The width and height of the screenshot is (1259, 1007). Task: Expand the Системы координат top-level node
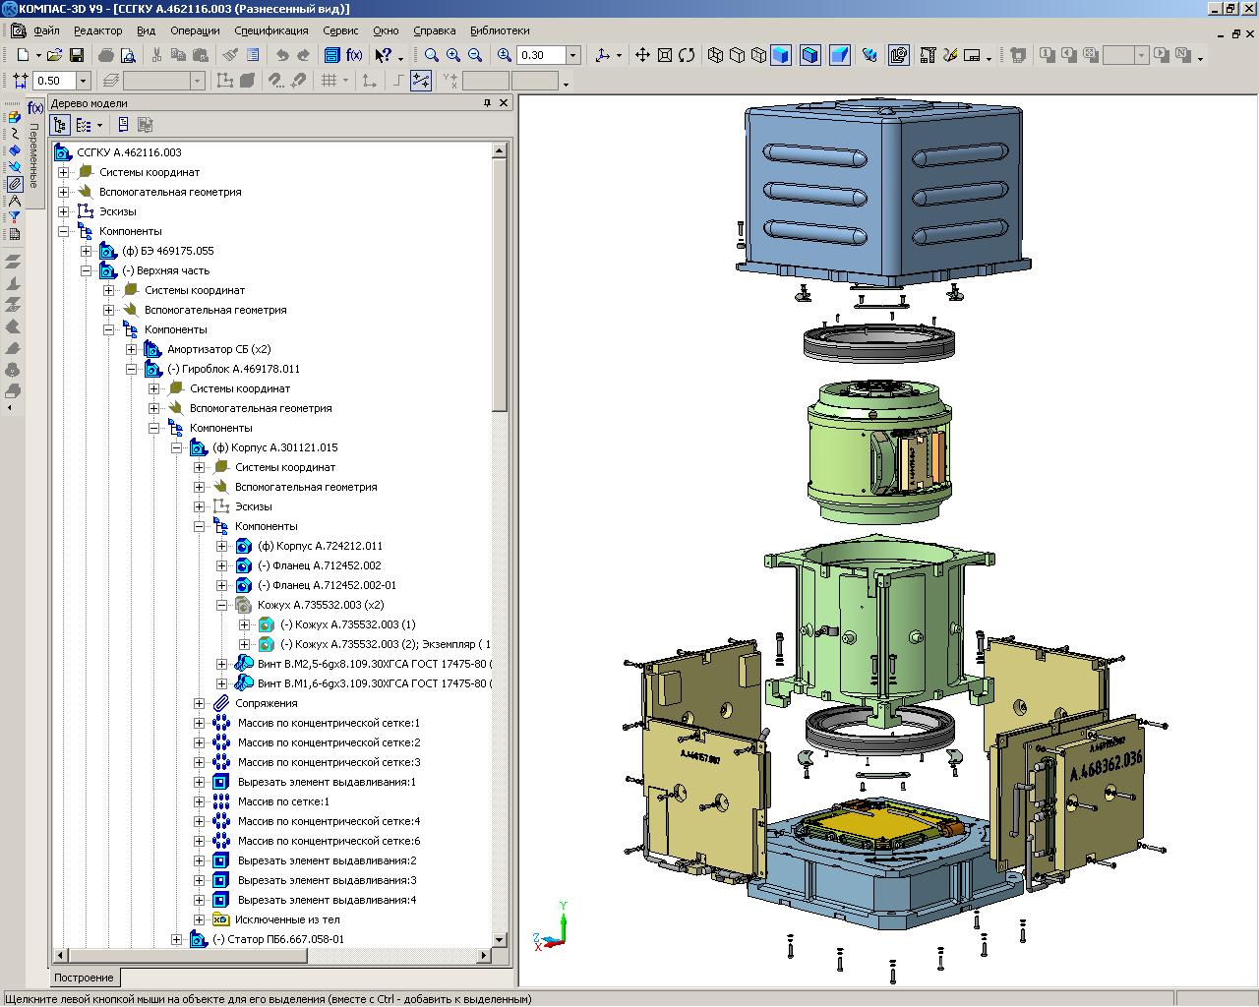(x=64, y=172)
